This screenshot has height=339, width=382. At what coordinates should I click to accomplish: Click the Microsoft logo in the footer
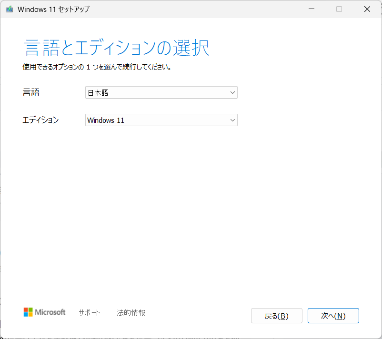44,312
